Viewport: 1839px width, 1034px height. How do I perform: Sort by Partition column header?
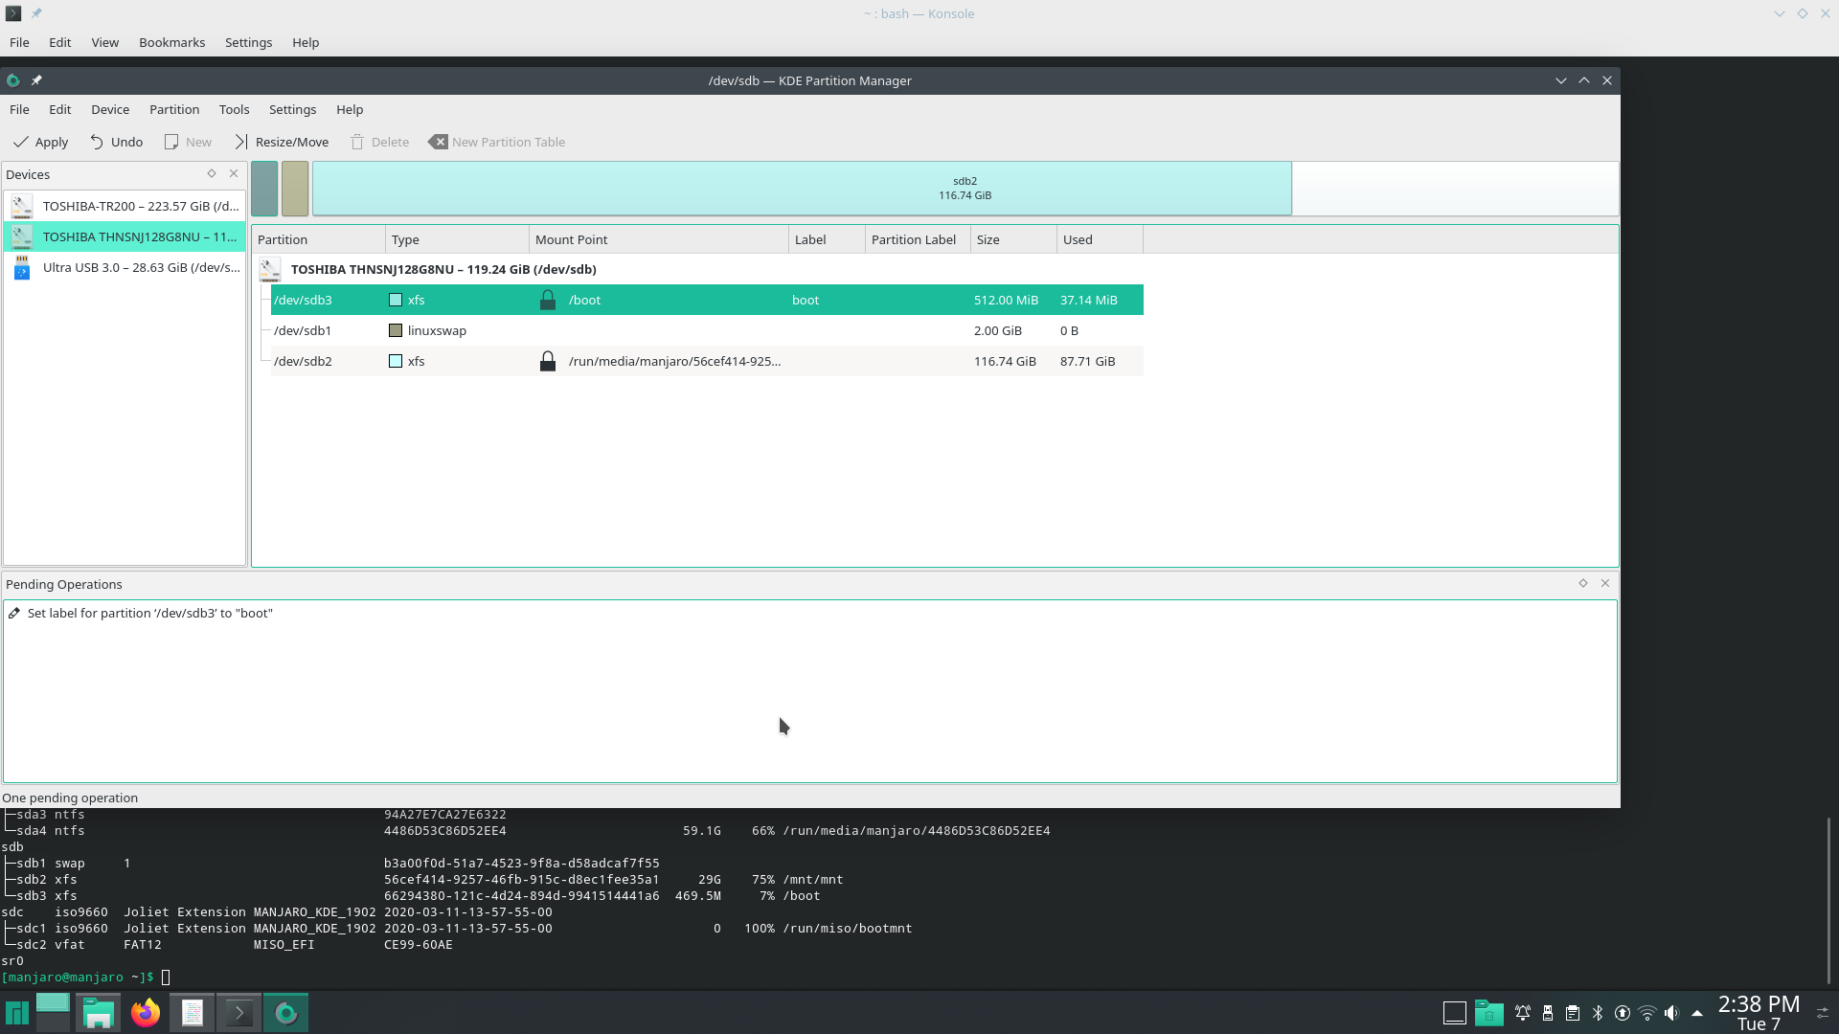click(x=318, y=239)
